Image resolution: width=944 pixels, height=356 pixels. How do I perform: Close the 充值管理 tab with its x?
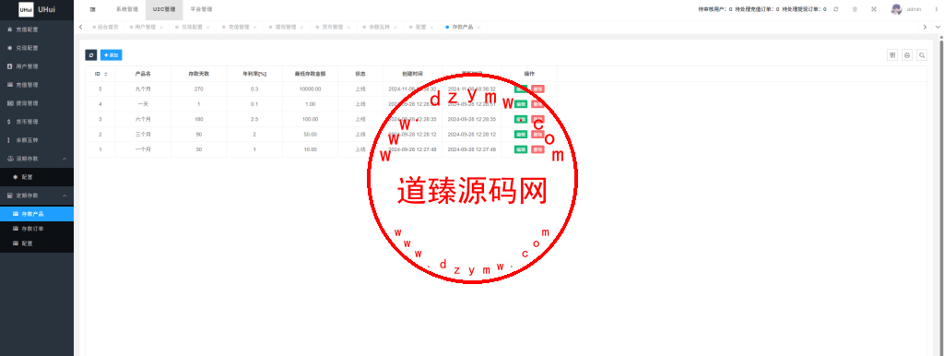pos(254,28)
